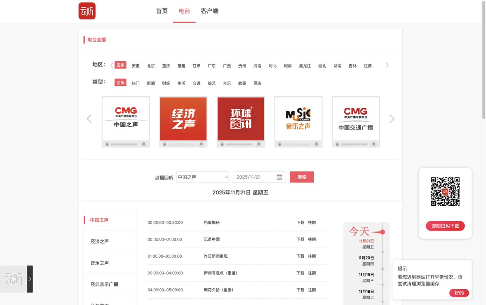Viewport: 486px width, 305px height.
Task: Open the 中国交通广播 station card
Action: [x=356, y=122]
